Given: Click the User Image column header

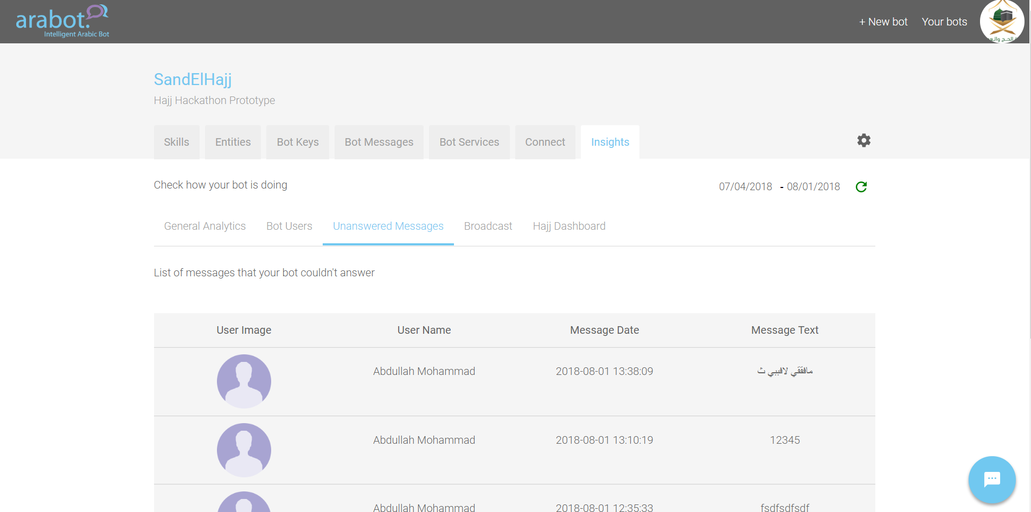Looking at the screenshot, I should click(x=244, y=330).
